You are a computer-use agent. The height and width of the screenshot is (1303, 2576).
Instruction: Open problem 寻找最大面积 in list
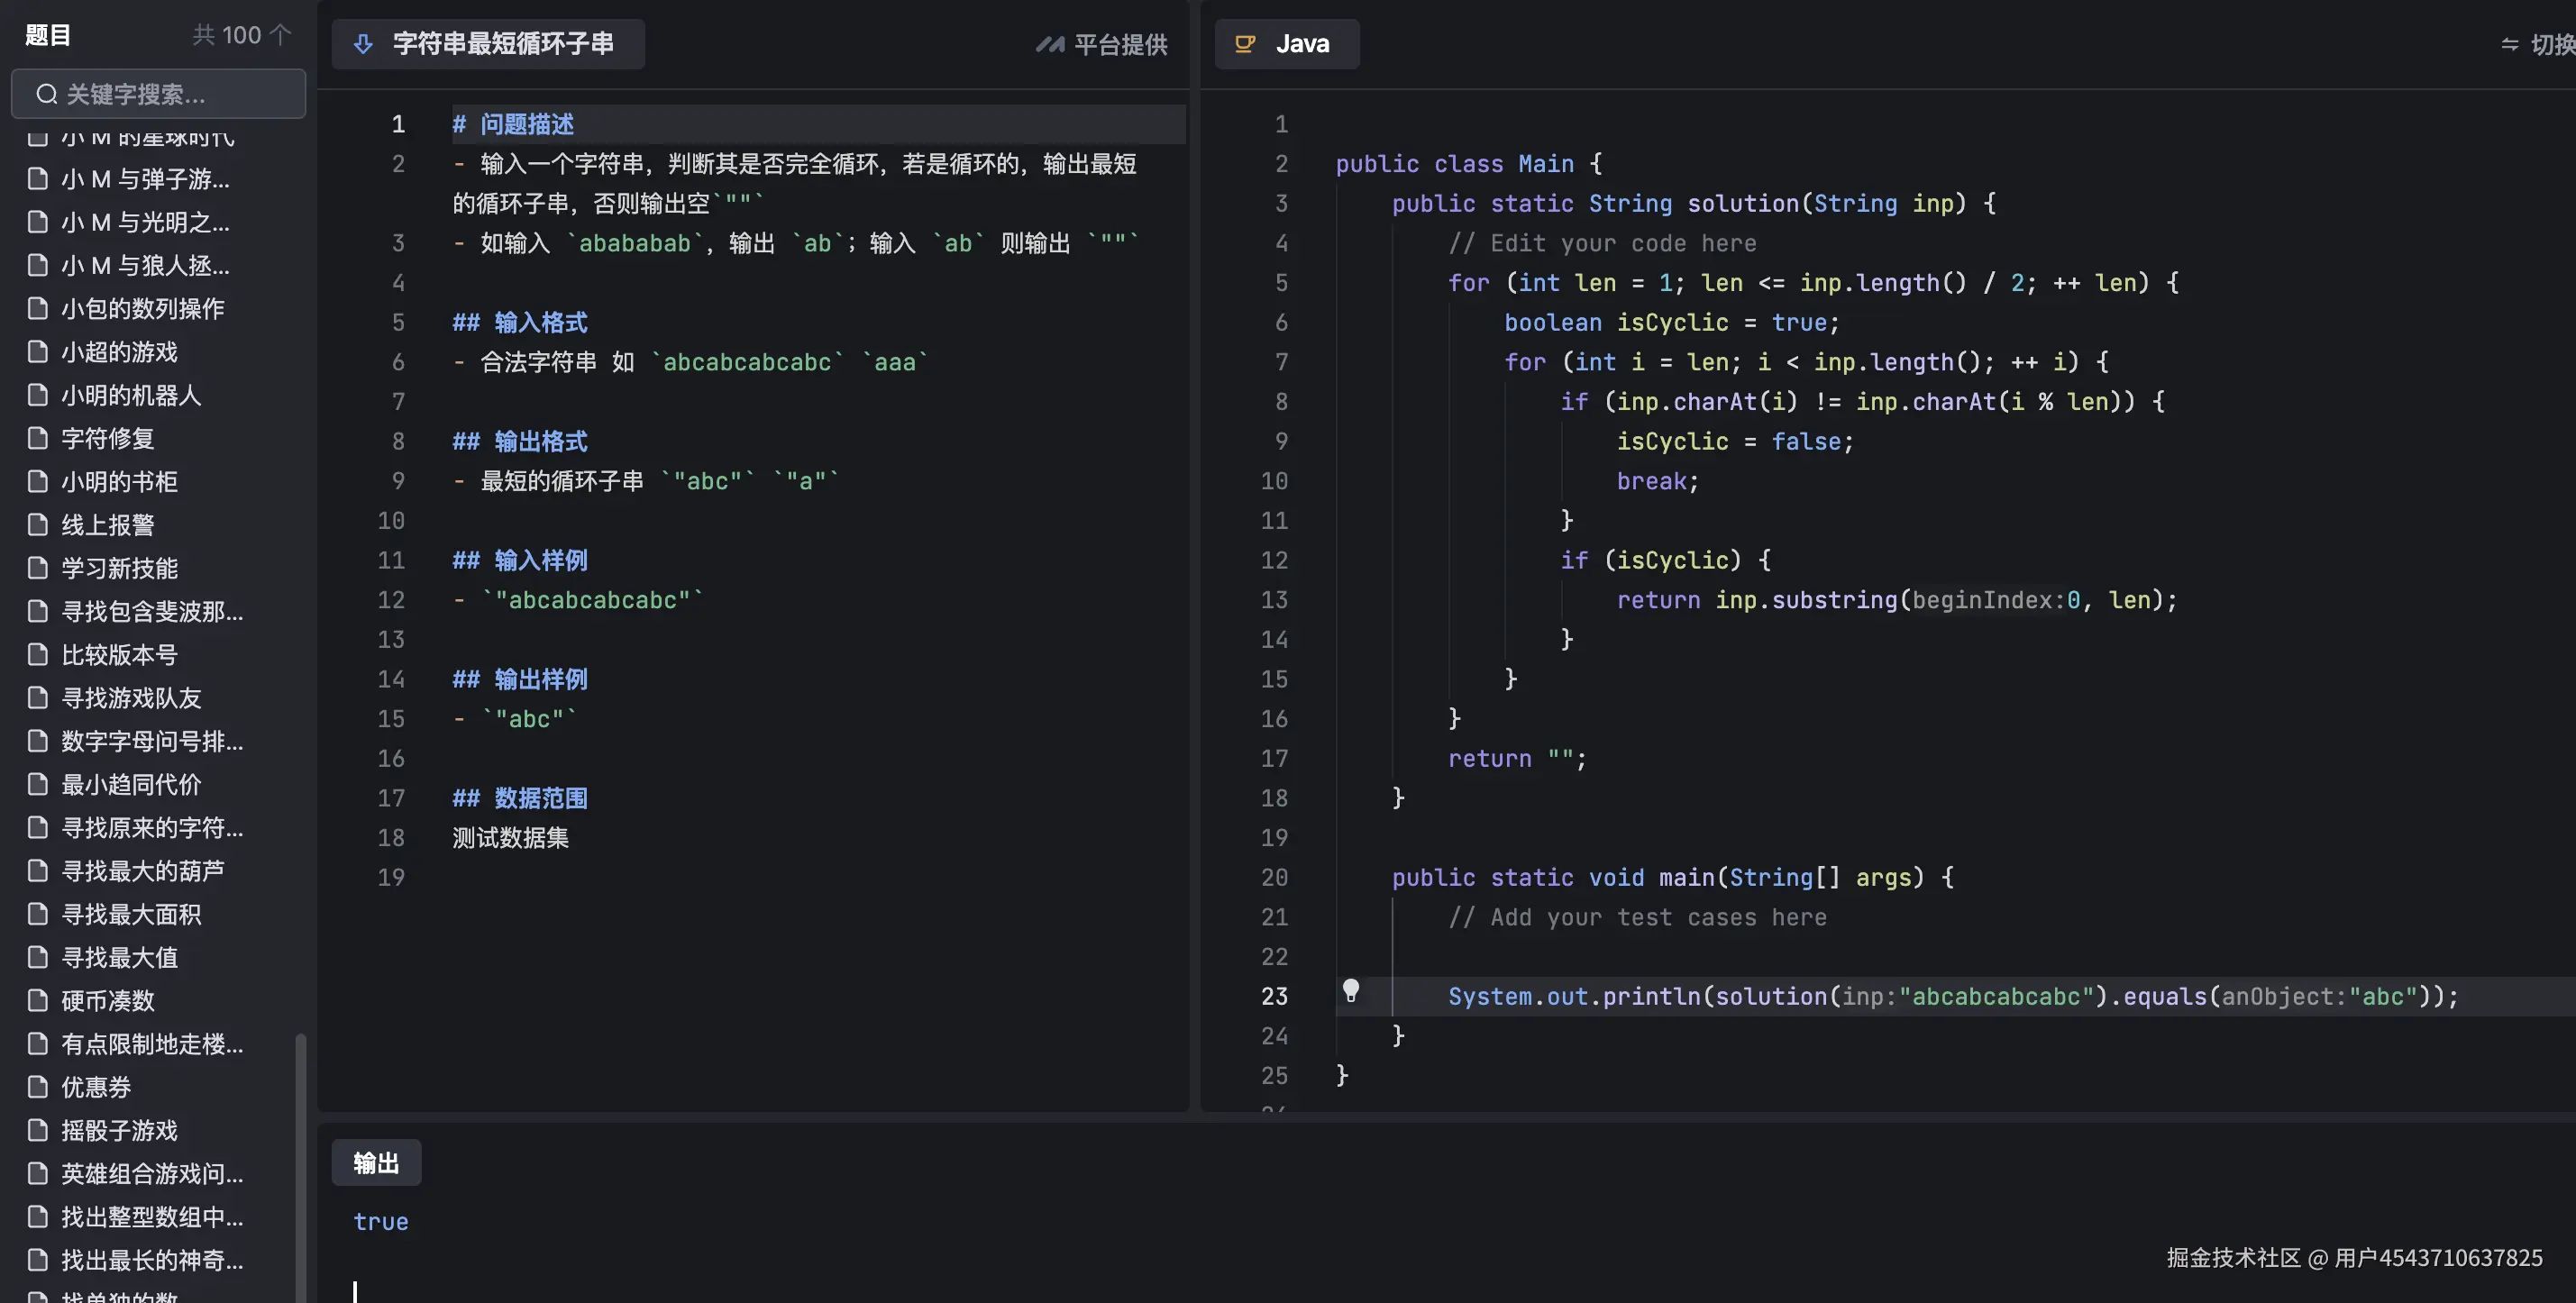(131, 914)
